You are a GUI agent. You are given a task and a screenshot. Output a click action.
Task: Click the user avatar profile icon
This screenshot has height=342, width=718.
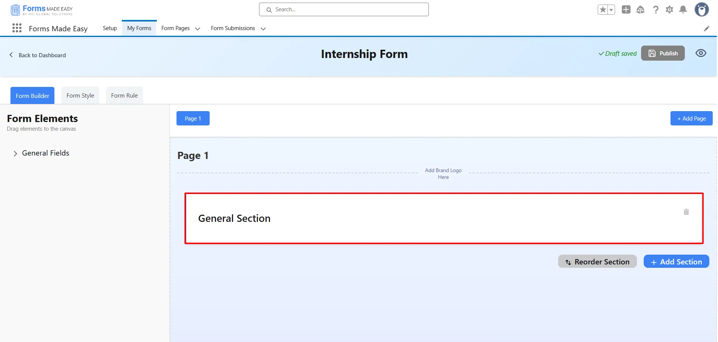point(701,10)
